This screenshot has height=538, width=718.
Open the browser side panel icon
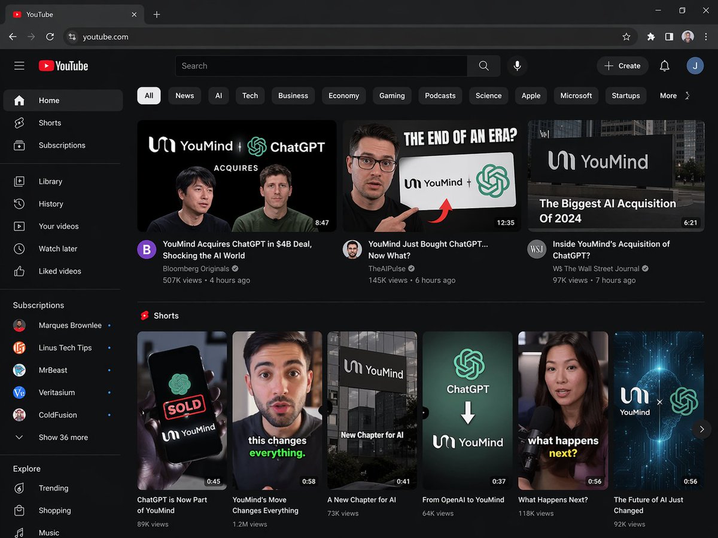(x=669, y=36)
